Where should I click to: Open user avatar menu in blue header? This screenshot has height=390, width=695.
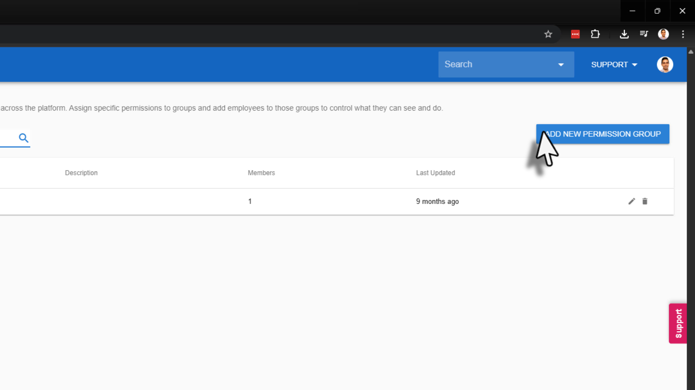pos(665,65)
